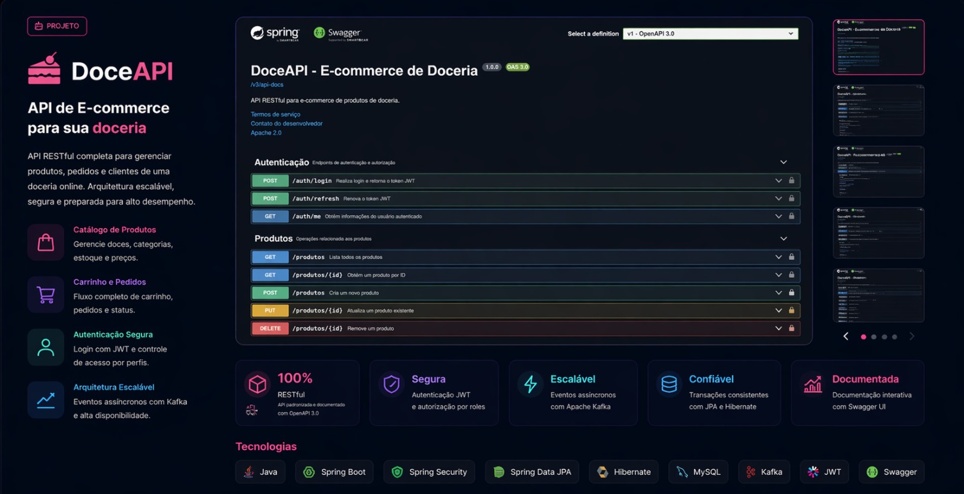Click the Spring Data JPA badge icon
964x494 pixels.
click(x=499, y=472)
